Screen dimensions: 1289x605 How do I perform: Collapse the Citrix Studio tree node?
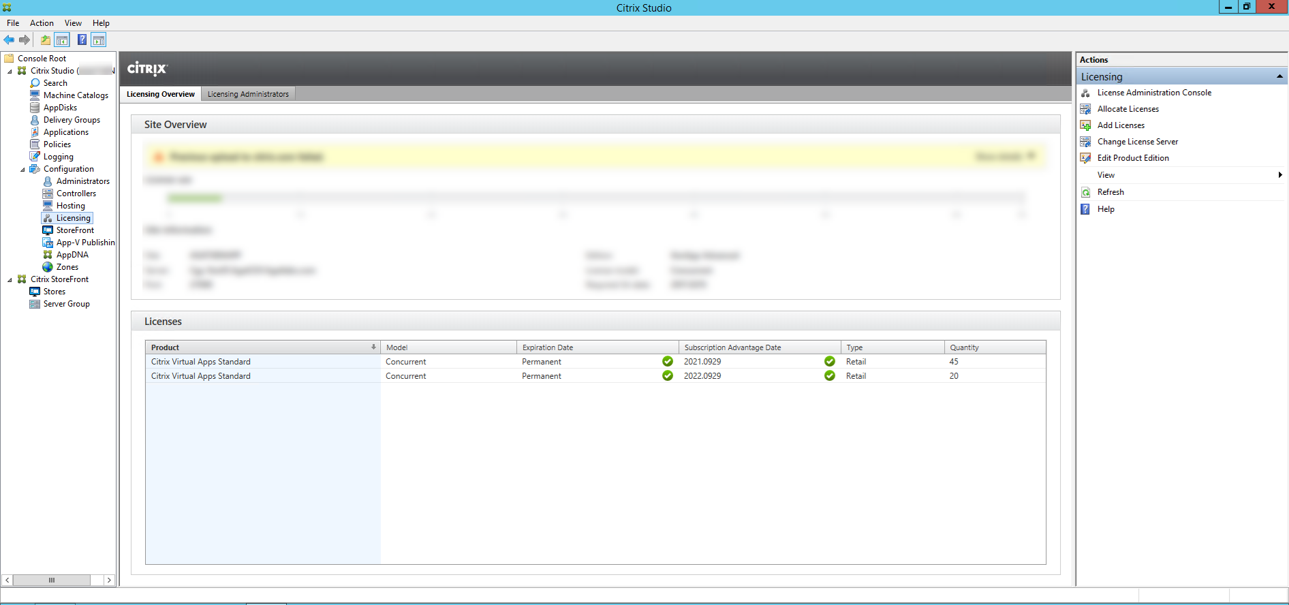click(x=10, y=71)
